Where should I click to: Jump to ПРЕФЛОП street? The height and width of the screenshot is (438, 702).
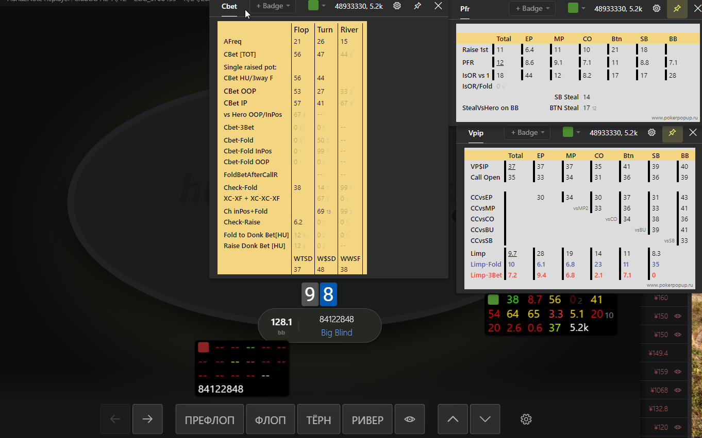[x=210, y=419]
